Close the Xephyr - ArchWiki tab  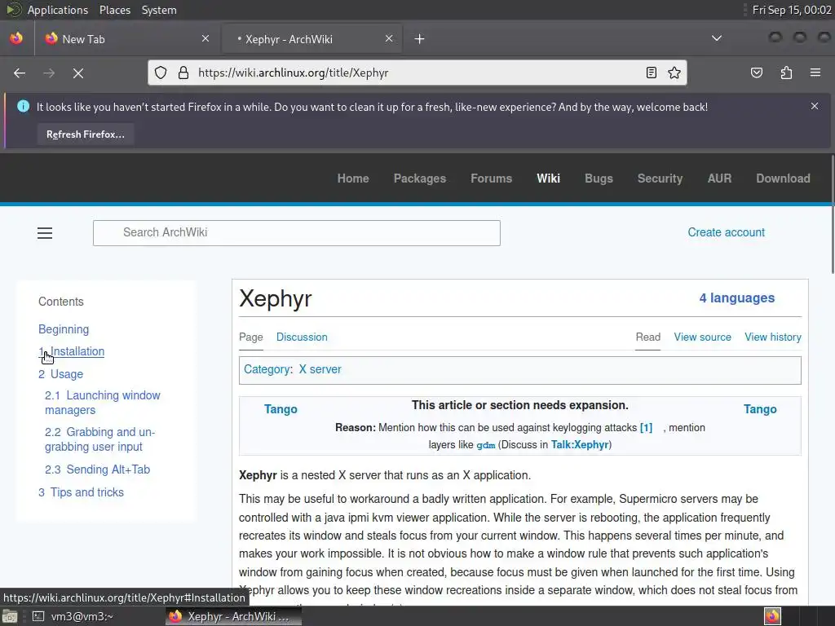coord(389,38)
